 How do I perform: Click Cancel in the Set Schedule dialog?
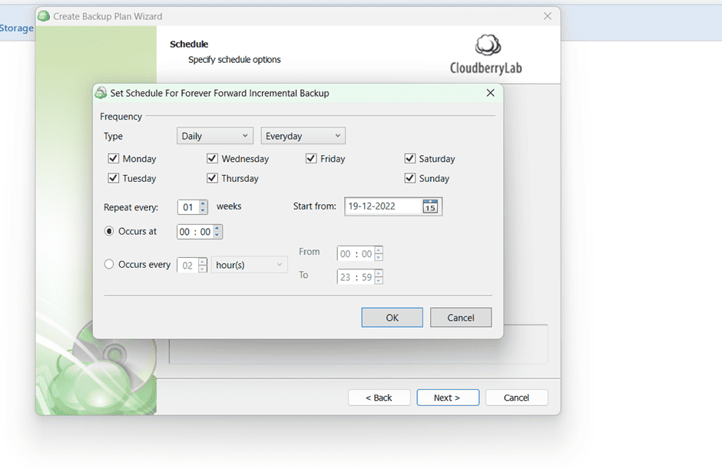pos(460,318)
